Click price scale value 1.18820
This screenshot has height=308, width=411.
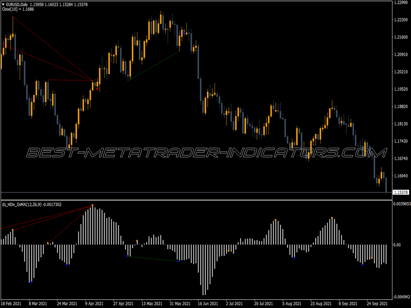coord(401,106)
